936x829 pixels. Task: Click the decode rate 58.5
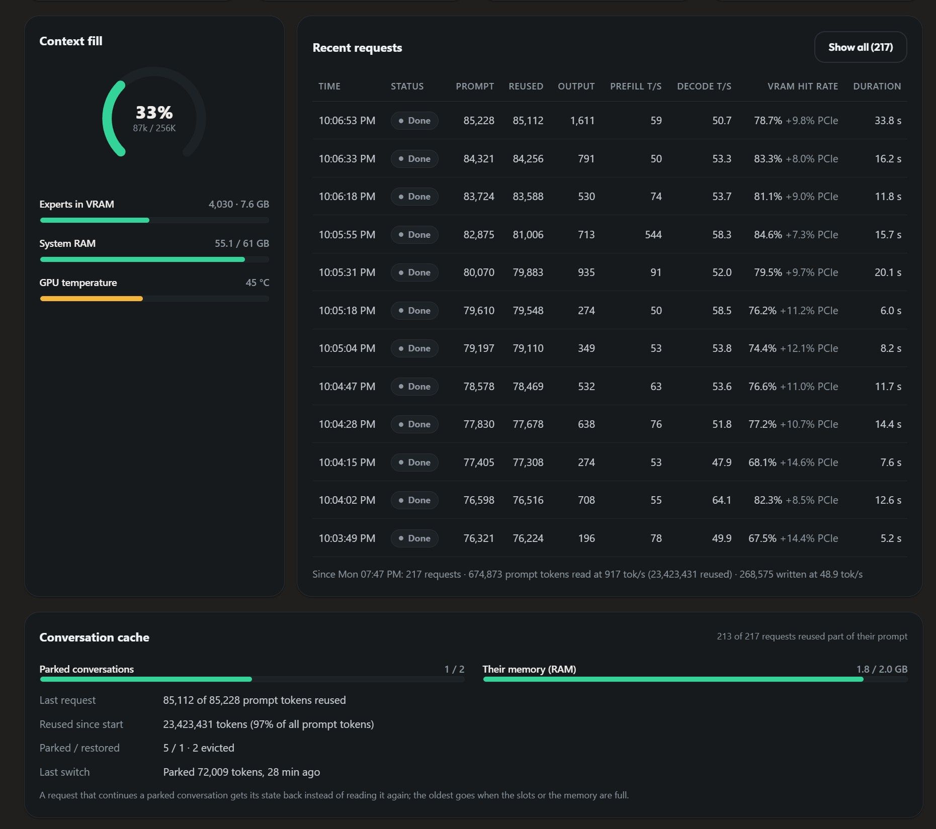click(722, 311)
